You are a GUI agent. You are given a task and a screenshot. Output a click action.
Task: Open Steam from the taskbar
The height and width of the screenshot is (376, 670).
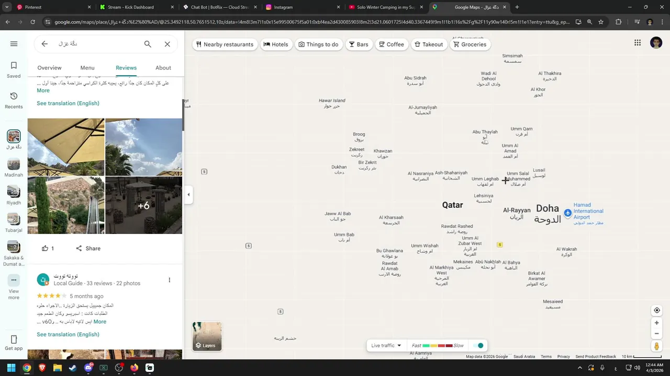pos(73,368)
